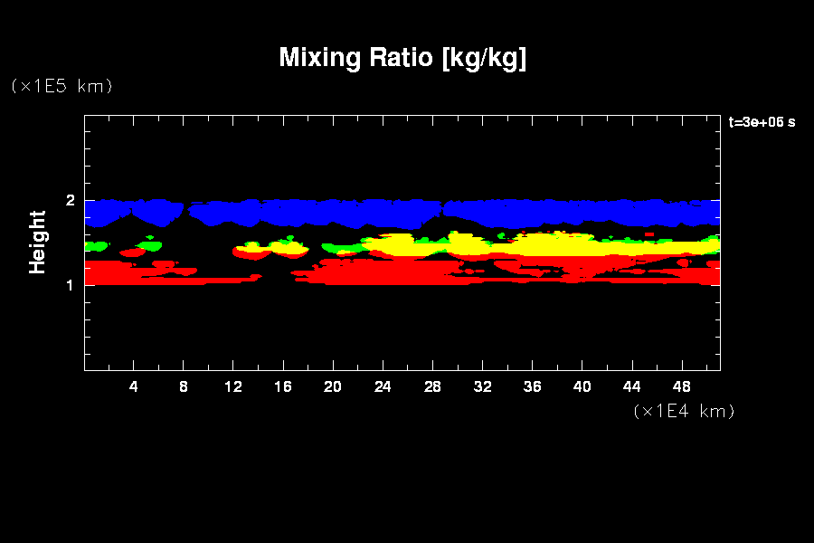Screen dimensions: 814x543
Task: Click the t=3e+06 s timestamp label
Action: [x=762, y=122]
